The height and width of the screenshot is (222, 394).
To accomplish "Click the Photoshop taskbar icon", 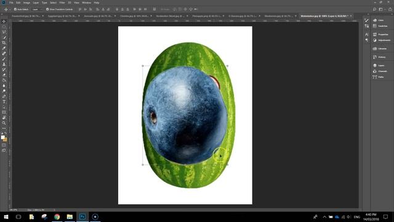I will point(82,216).
